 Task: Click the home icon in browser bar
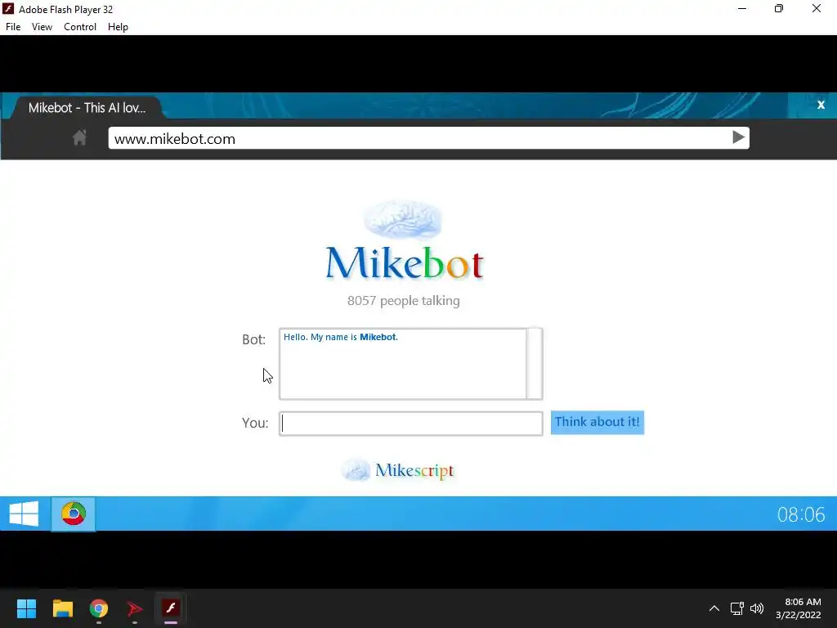(79, 137)
